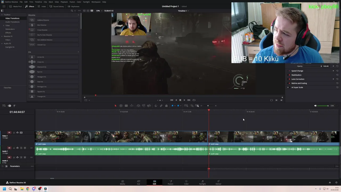Open the Playback menu
Screen dimensions: 341x192
[64, 2]
